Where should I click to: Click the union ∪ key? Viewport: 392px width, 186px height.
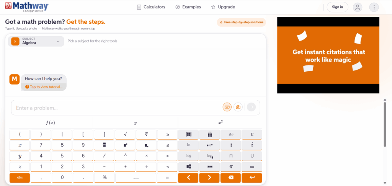pyautogui.click(x=252, y=156)
